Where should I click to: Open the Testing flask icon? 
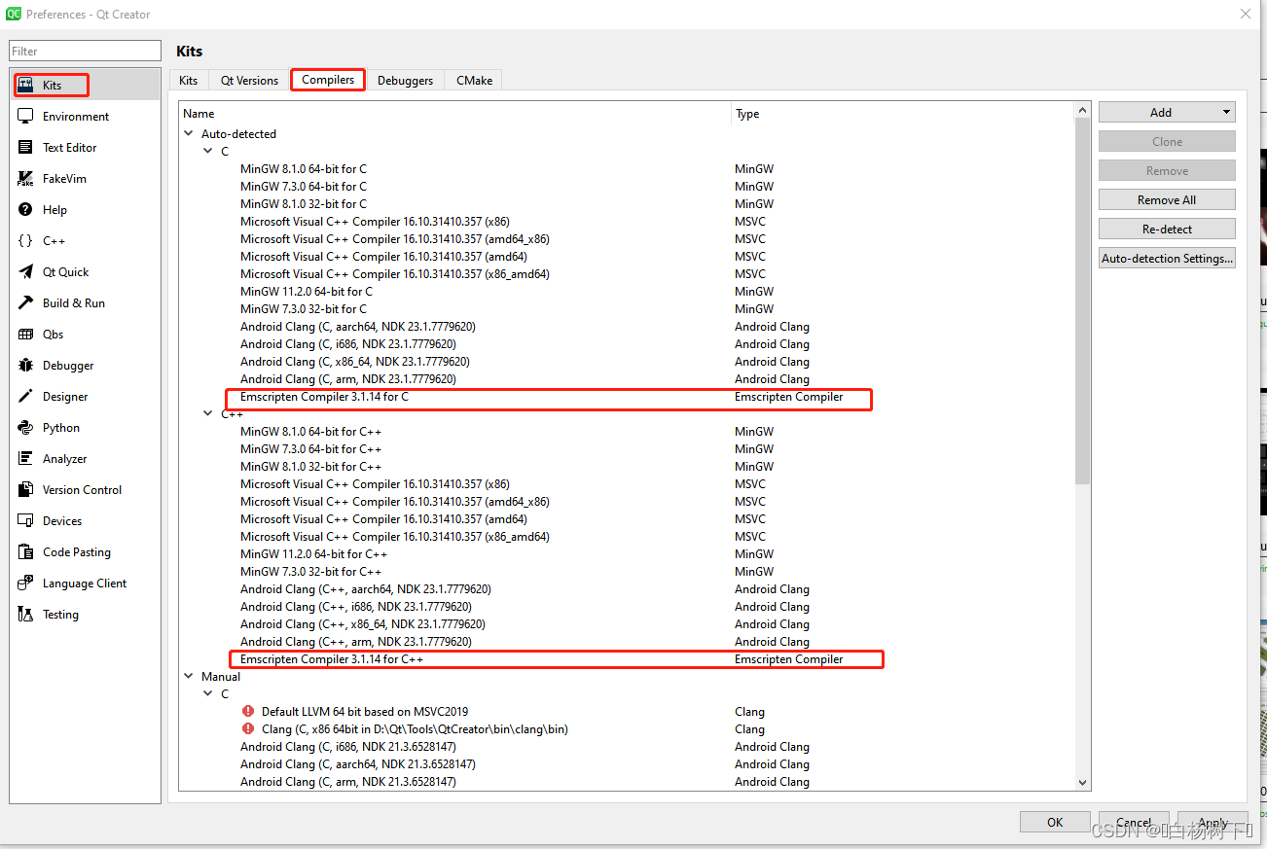pos(26,614)
